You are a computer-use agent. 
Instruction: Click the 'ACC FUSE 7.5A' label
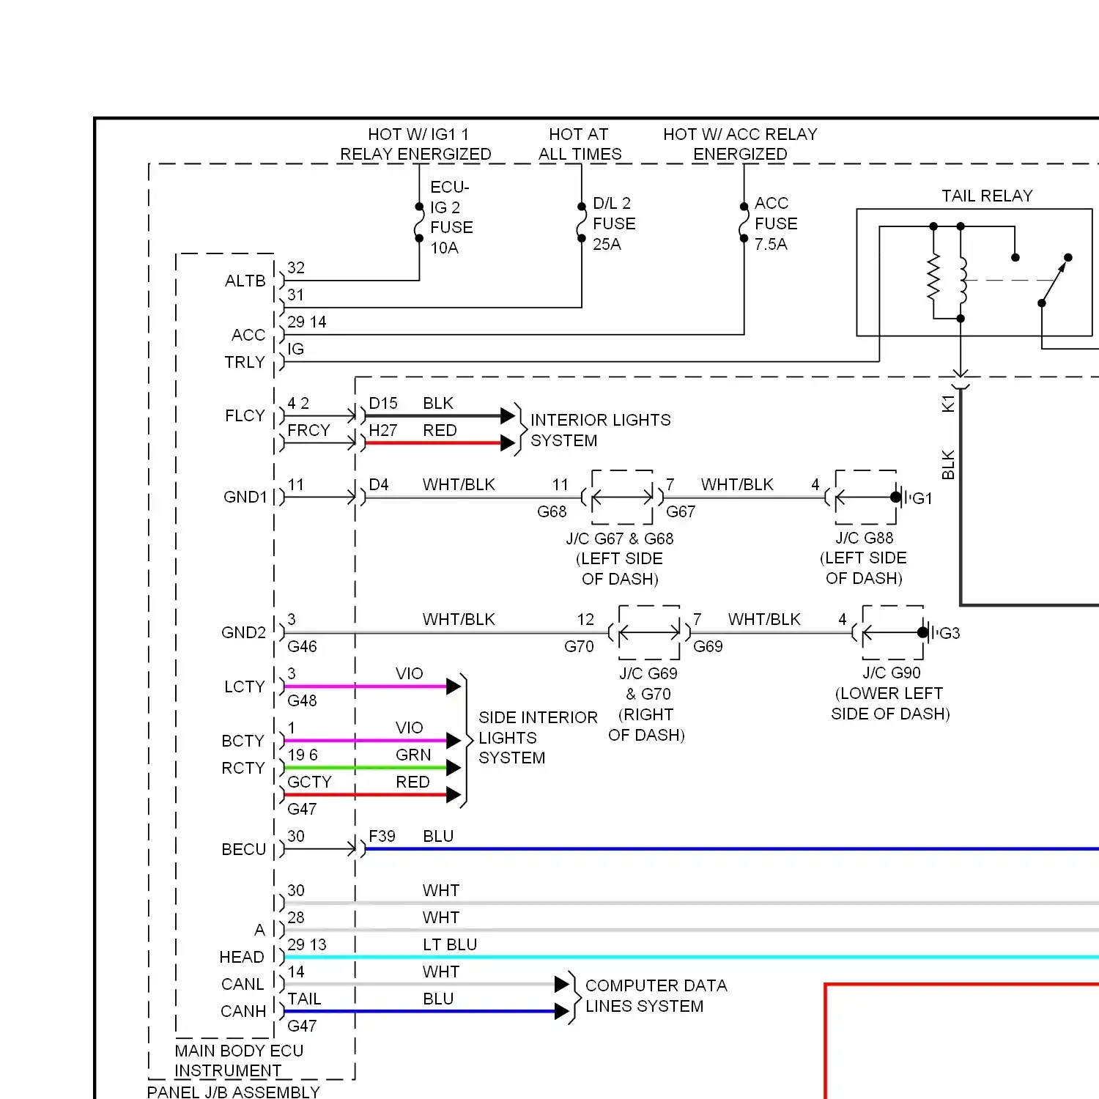(776, 223)
